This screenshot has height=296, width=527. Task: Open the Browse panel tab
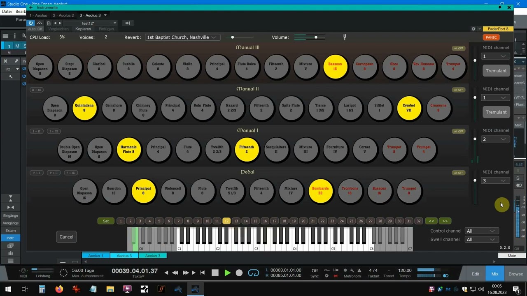[516, 274]
